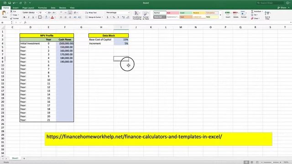
Task: Apply percent style with % icon
Action: (114, 17)
